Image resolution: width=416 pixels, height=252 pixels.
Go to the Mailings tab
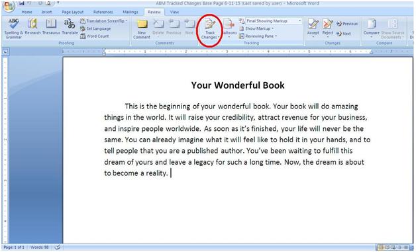click(x=130, y=12)
